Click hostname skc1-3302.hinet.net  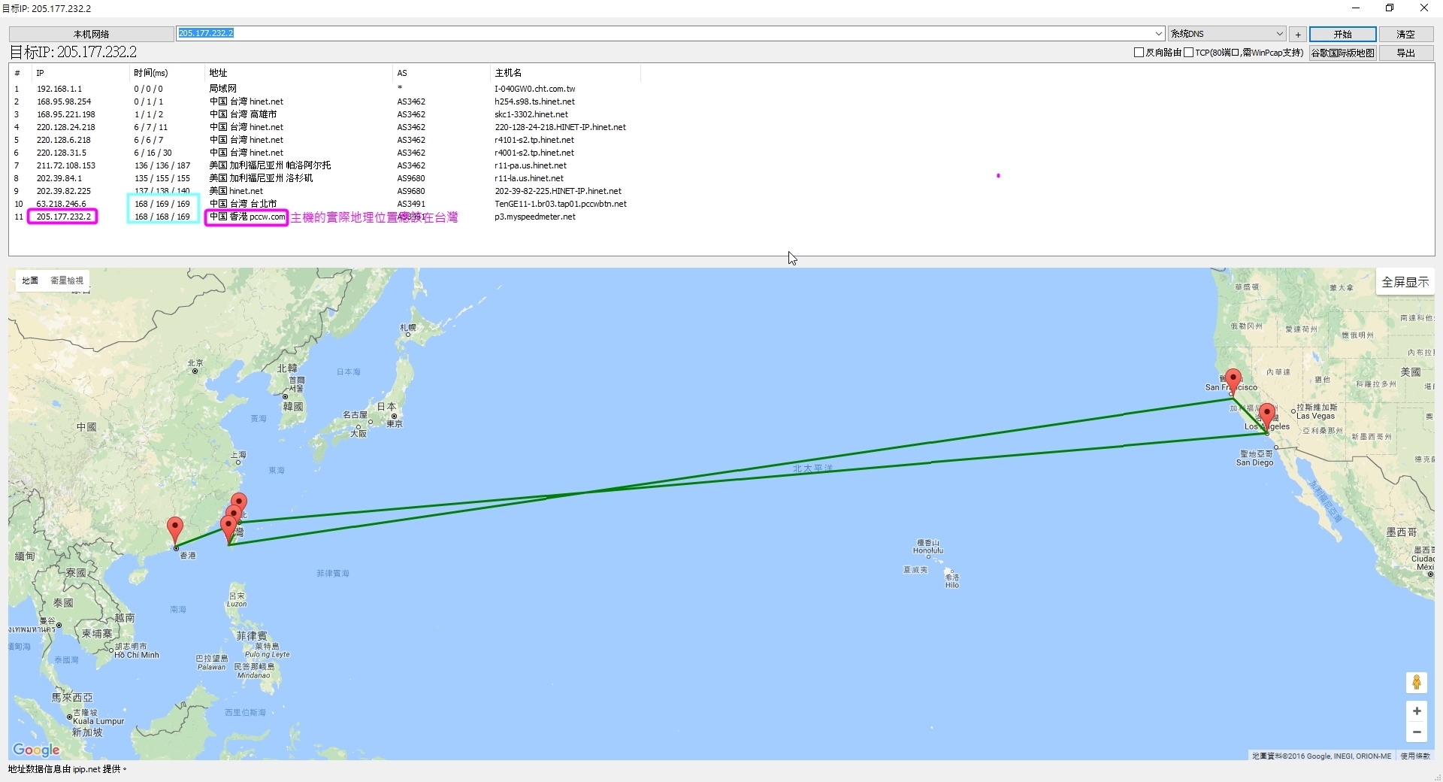(531, 114)
